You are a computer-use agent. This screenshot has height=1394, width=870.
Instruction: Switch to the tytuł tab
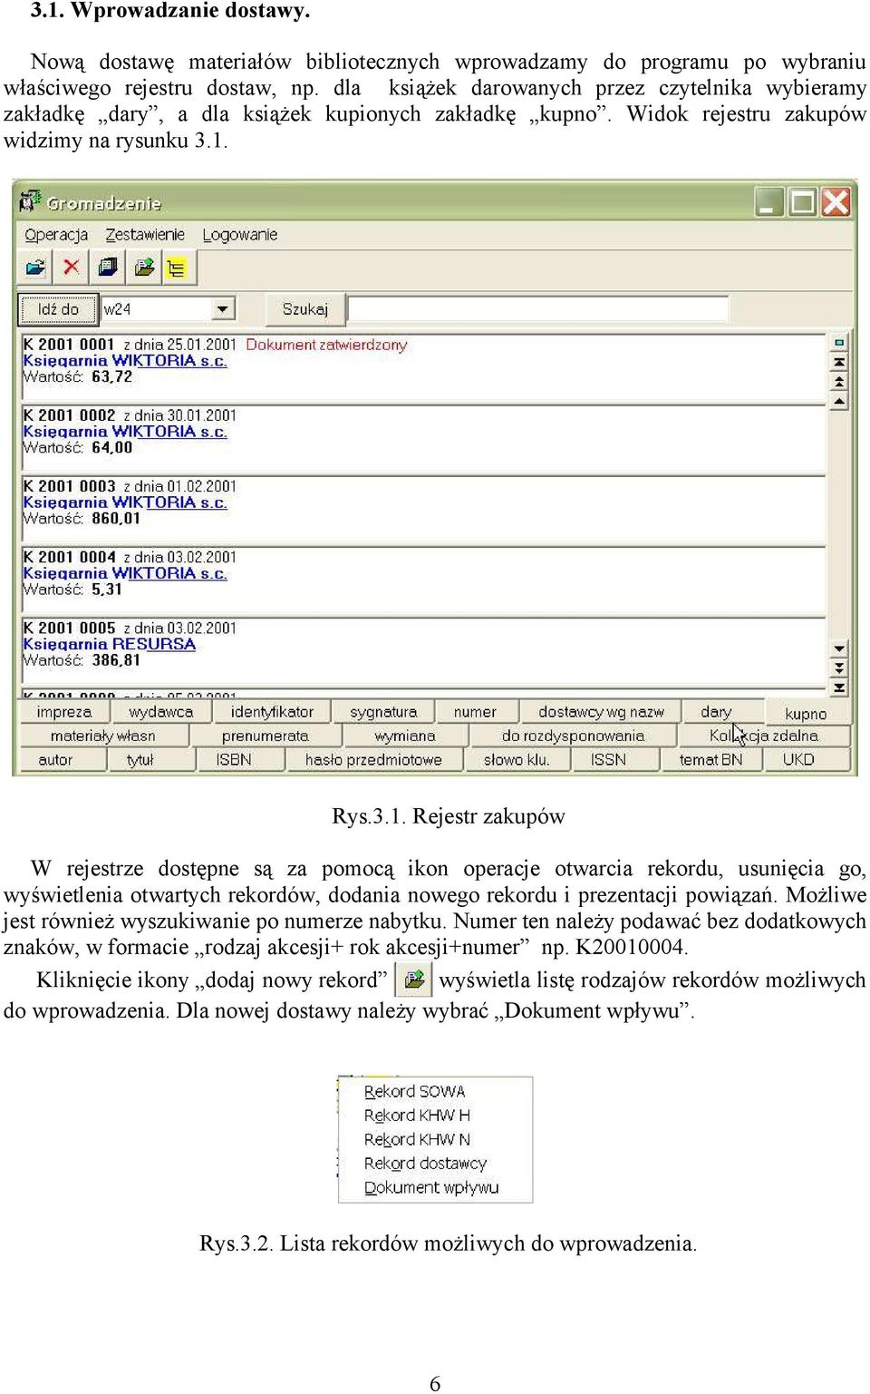coord(140,759)
